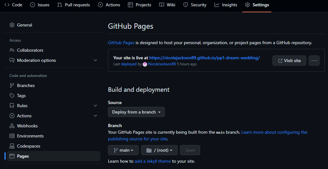
Task: Open General settings in the sidebar
Action: coord(54,25)
